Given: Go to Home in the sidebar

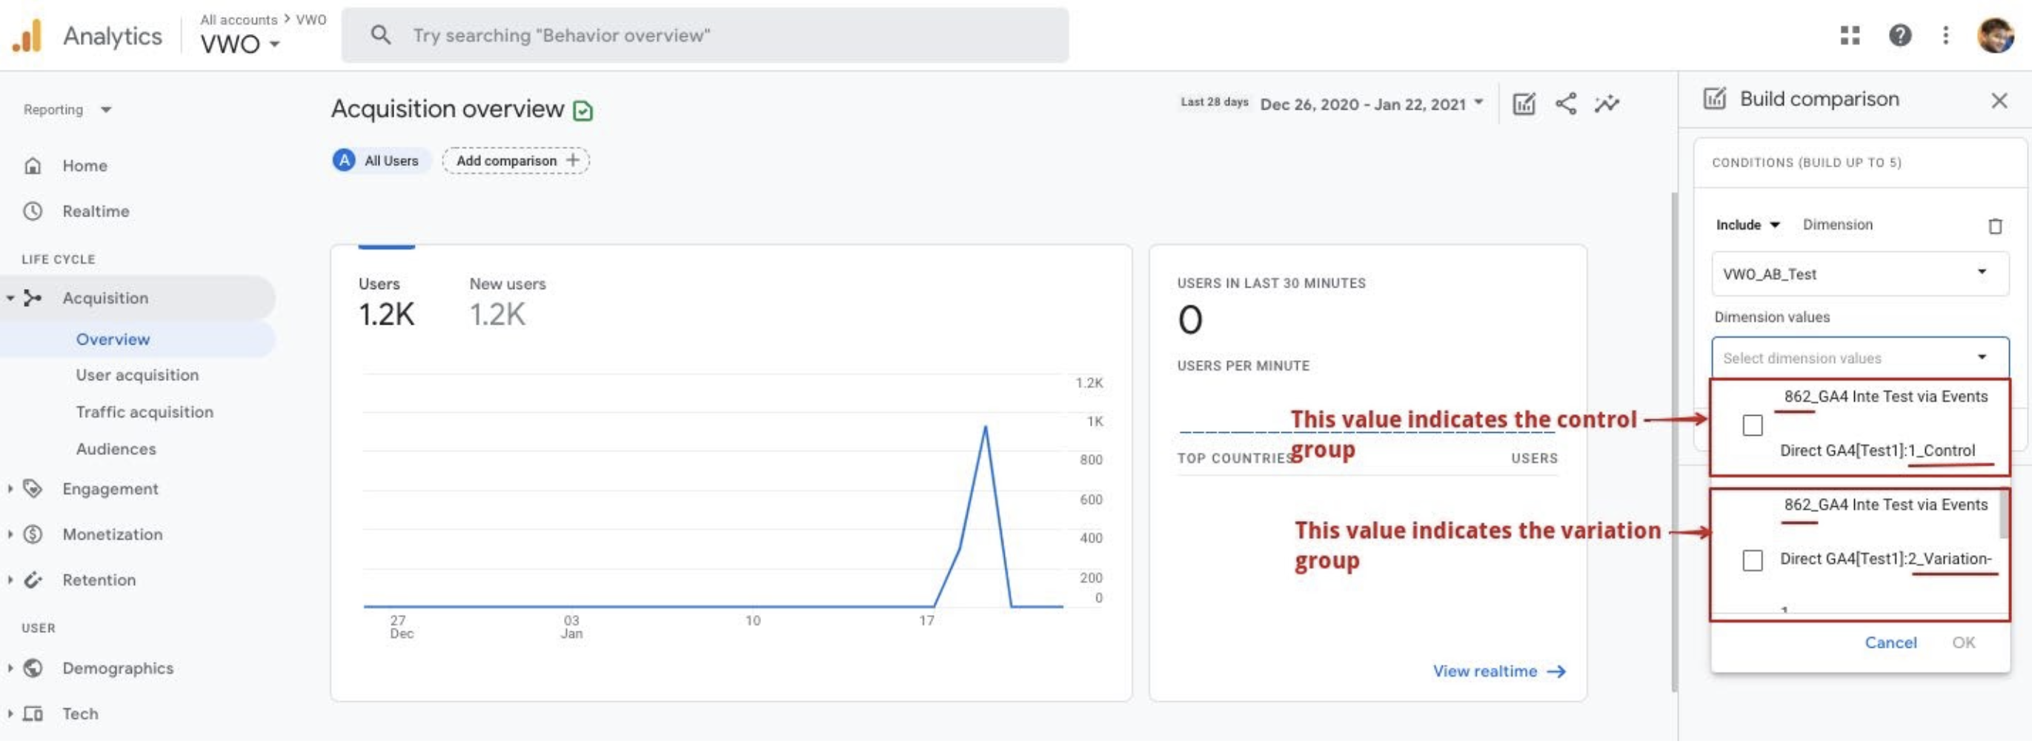Looking at the screenshot, I should pyautogui.click(x=84, y=166).
